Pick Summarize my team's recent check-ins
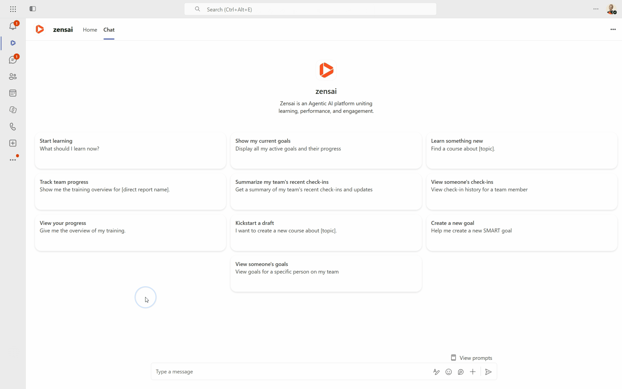Screen dimensions: 622x389 pos(326,191)
